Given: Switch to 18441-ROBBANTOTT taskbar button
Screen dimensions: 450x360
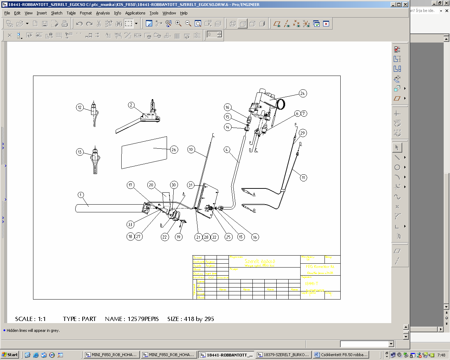Looking at the screenshot, I should pos(226,355).
